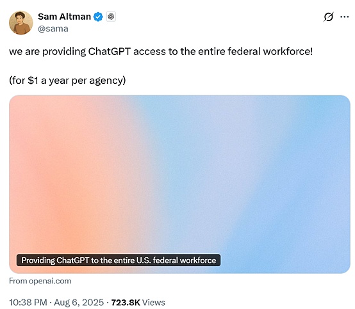Screen dimensions: 355x309
Task: Click the Sam Altman display name
Action: click(x=64, y=17)
